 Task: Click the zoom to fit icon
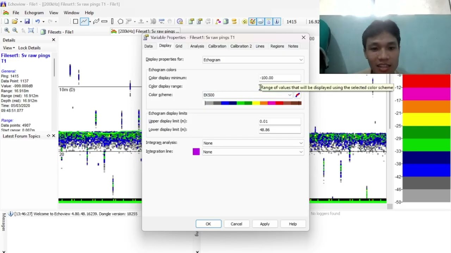[x=31, y=31]
